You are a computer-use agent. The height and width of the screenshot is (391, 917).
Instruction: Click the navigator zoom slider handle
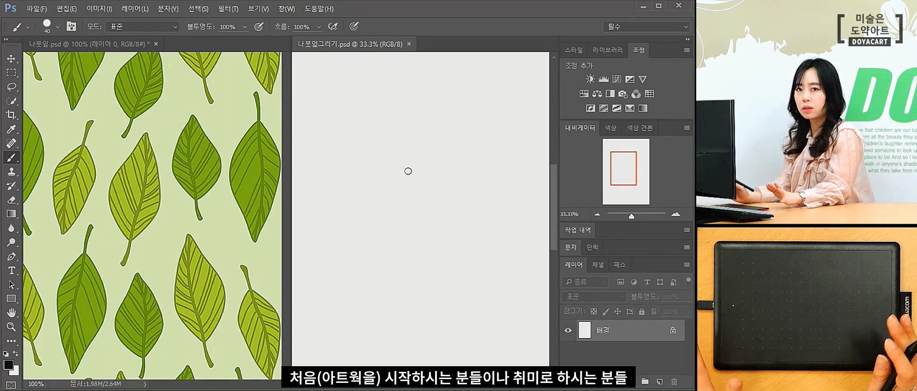pyautogui.click(x=631, y=216)
